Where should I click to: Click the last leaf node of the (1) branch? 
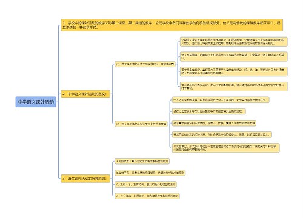pyautogui.click(x=233, y=87)
